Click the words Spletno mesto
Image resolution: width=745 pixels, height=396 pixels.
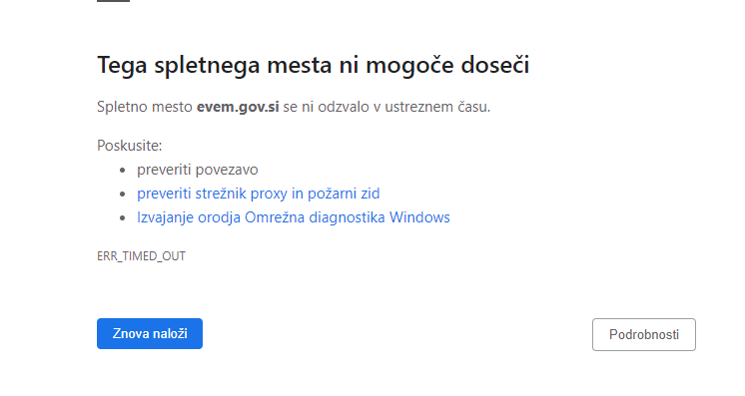(145, 107)
